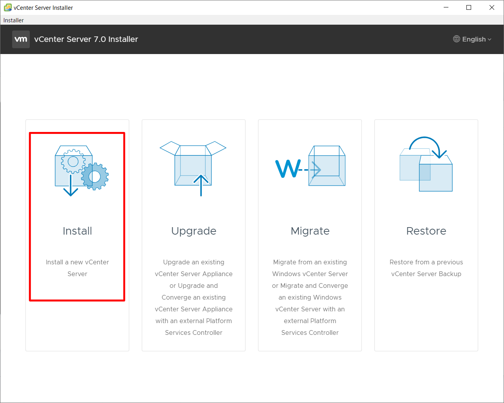Minimize the installer window

coord(446,7)
